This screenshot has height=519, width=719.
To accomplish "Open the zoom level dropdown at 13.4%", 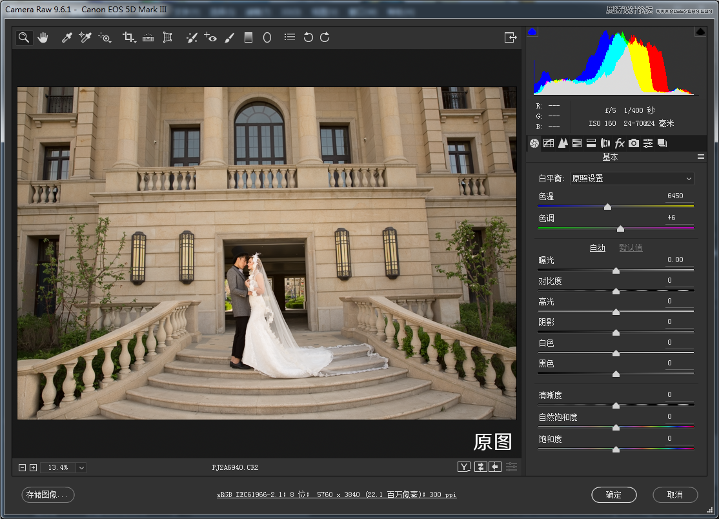I will [82, 467].
